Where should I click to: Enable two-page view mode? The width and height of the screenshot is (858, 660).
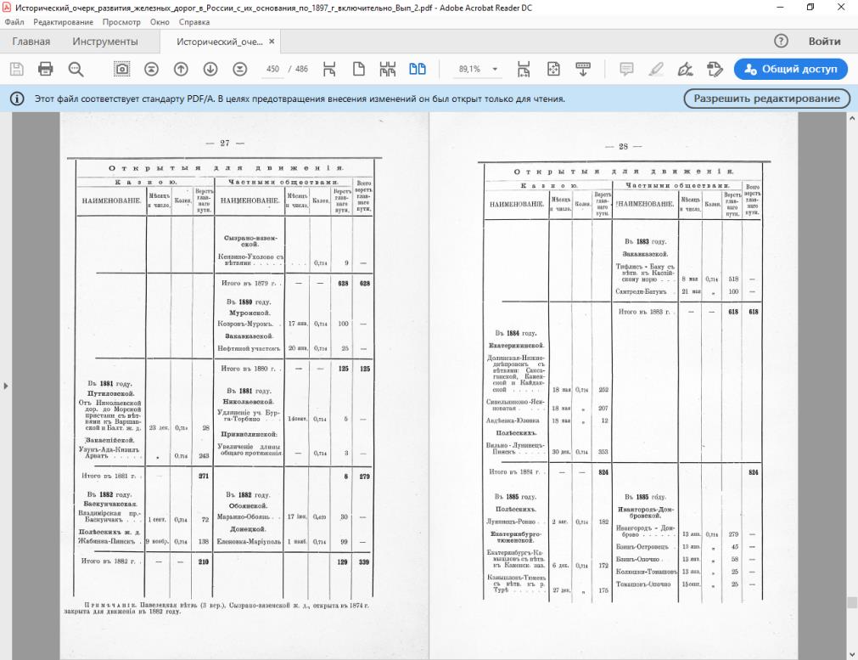tap(418, 70)
